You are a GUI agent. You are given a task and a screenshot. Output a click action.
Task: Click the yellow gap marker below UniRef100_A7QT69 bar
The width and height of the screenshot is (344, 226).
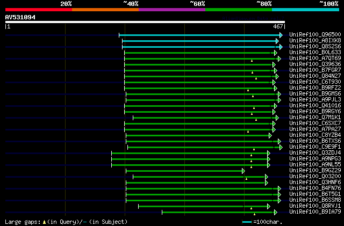(x=252, y=61)
